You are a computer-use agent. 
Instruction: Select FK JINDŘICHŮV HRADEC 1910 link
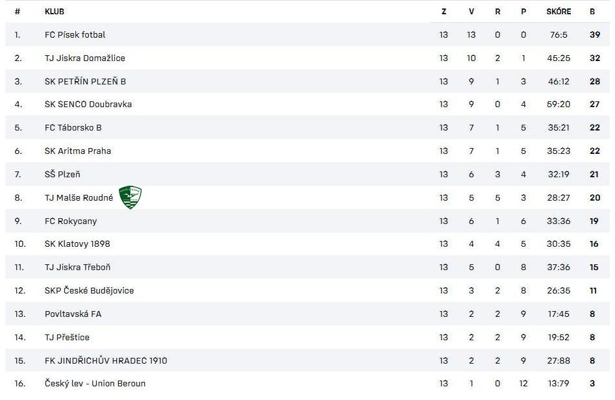105,360
